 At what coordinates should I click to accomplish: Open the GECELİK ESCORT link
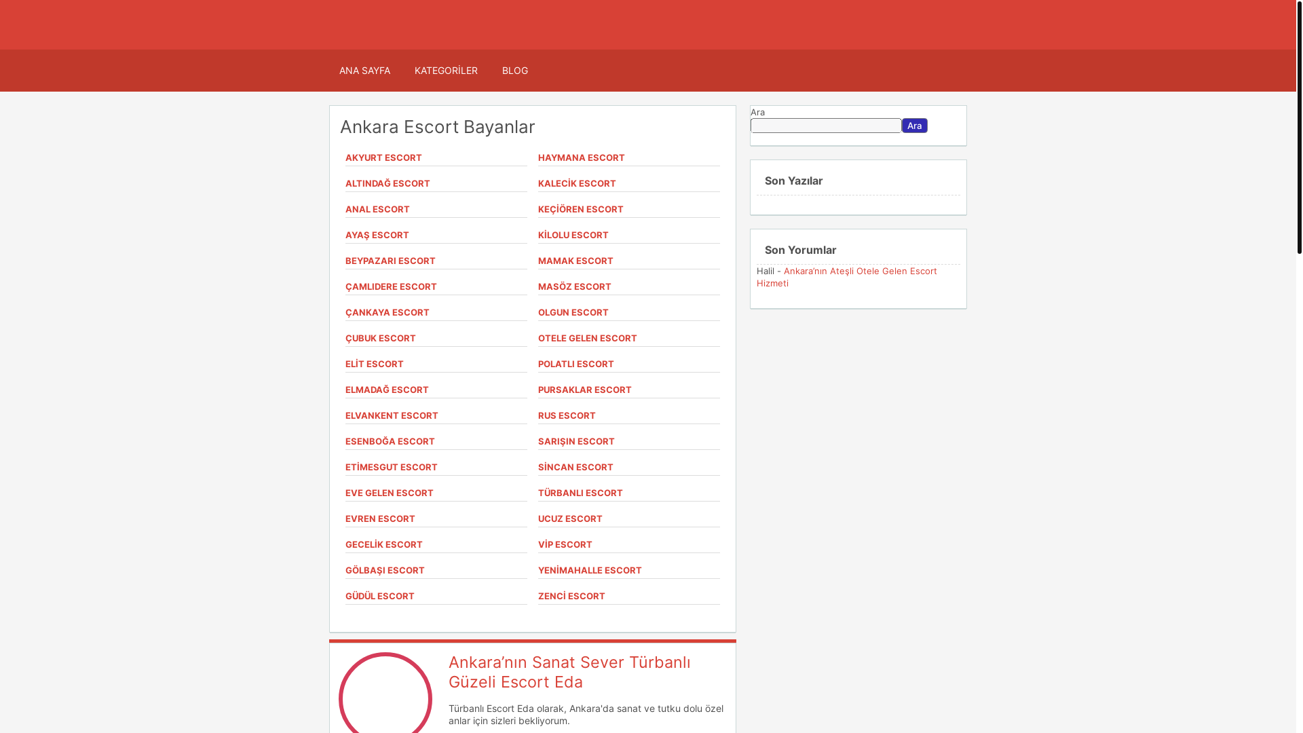(x=384, y=544)
